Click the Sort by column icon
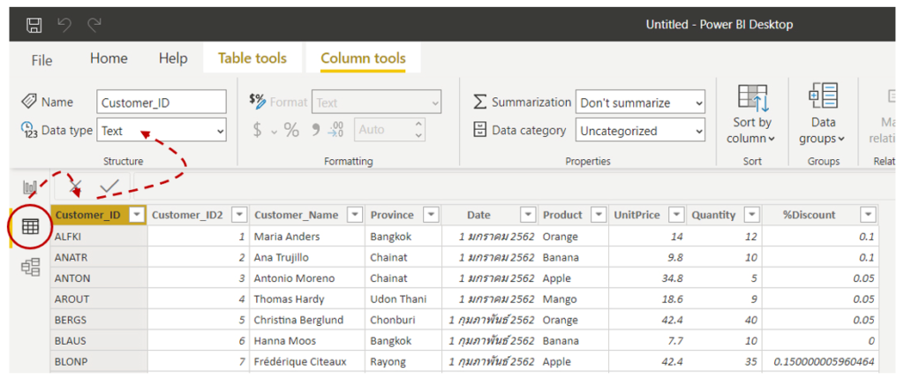904x387 pixels. [752, 98]
